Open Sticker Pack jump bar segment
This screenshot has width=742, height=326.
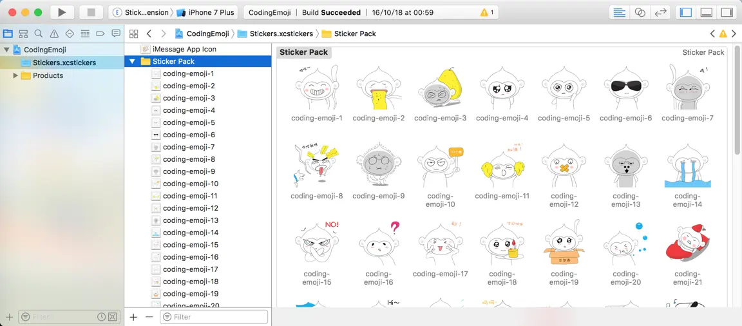coord(348,34)
